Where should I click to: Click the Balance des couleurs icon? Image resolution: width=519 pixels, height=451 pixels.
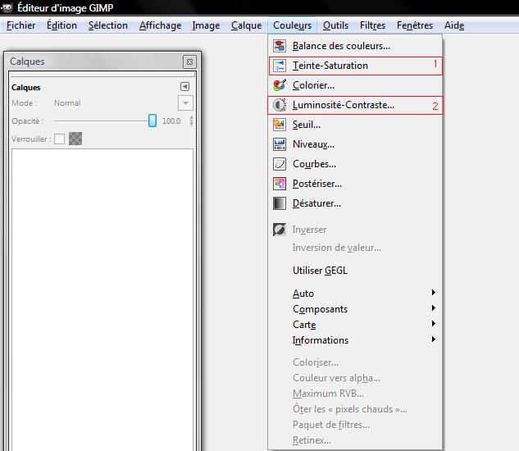coord(280,46)
